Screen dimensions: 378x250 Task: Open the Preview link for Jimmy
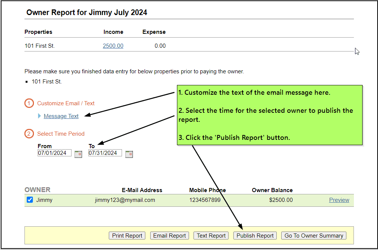(x=339, y=200)
